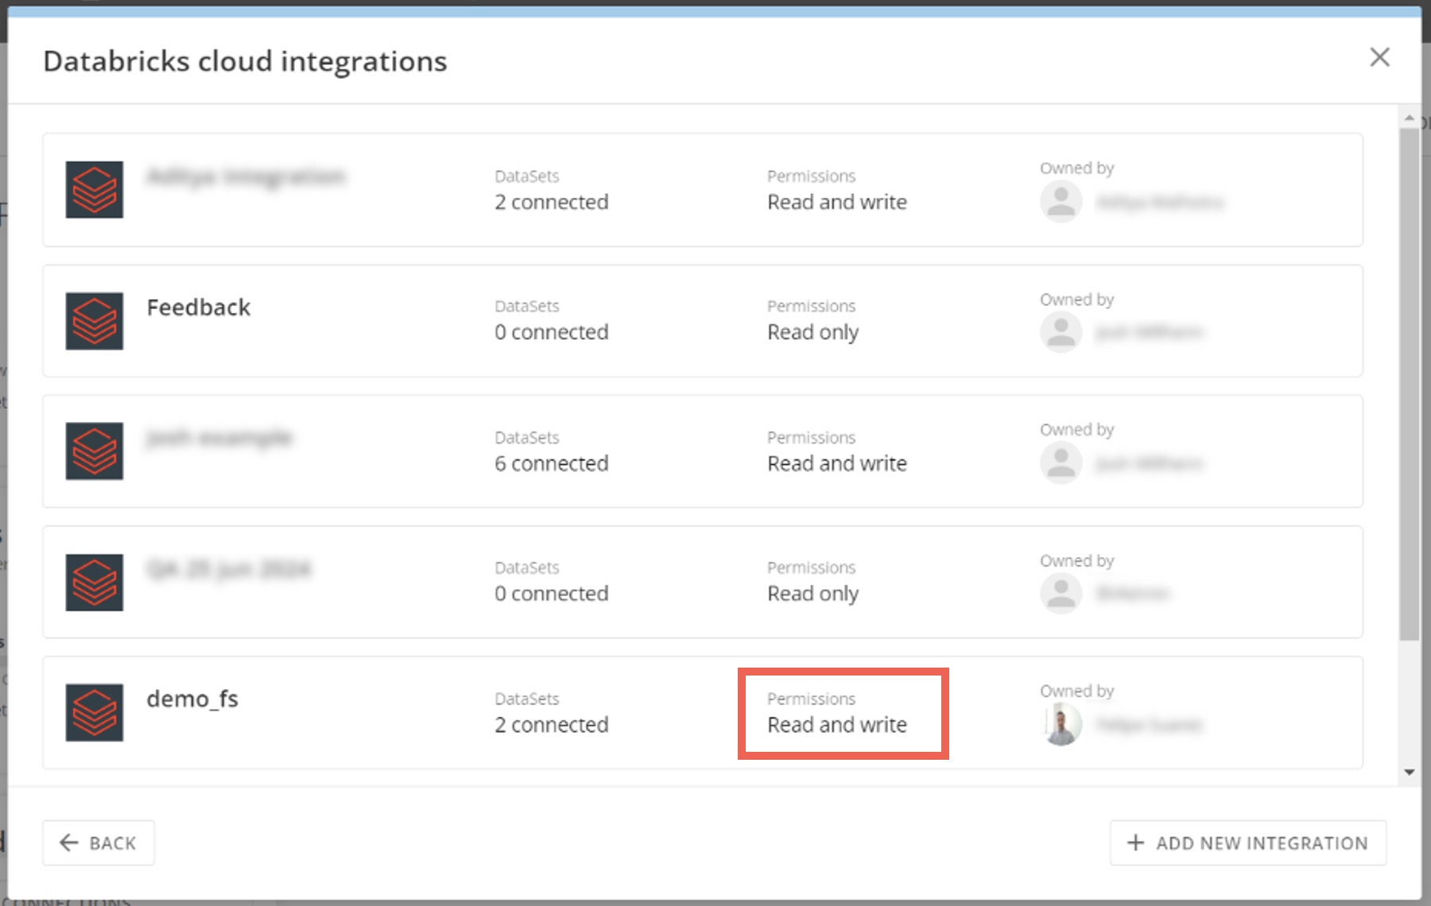Select the demo_fs integration name
This screenshot has width=1431, height=906.
coord(192,699)
